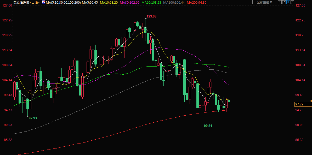Toggle the blue-highlighted chart play icon

click(288, 2)
